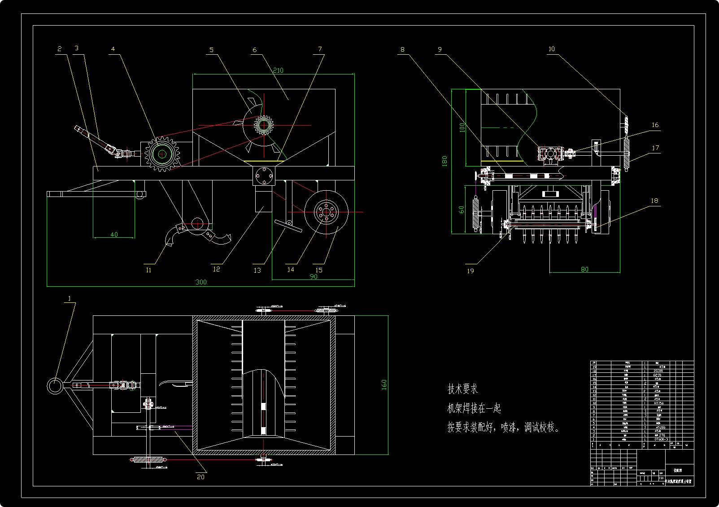Select part callout number 15 below the wheel
The width and height of the screenshot is (719, 507).
coord(319,270)
